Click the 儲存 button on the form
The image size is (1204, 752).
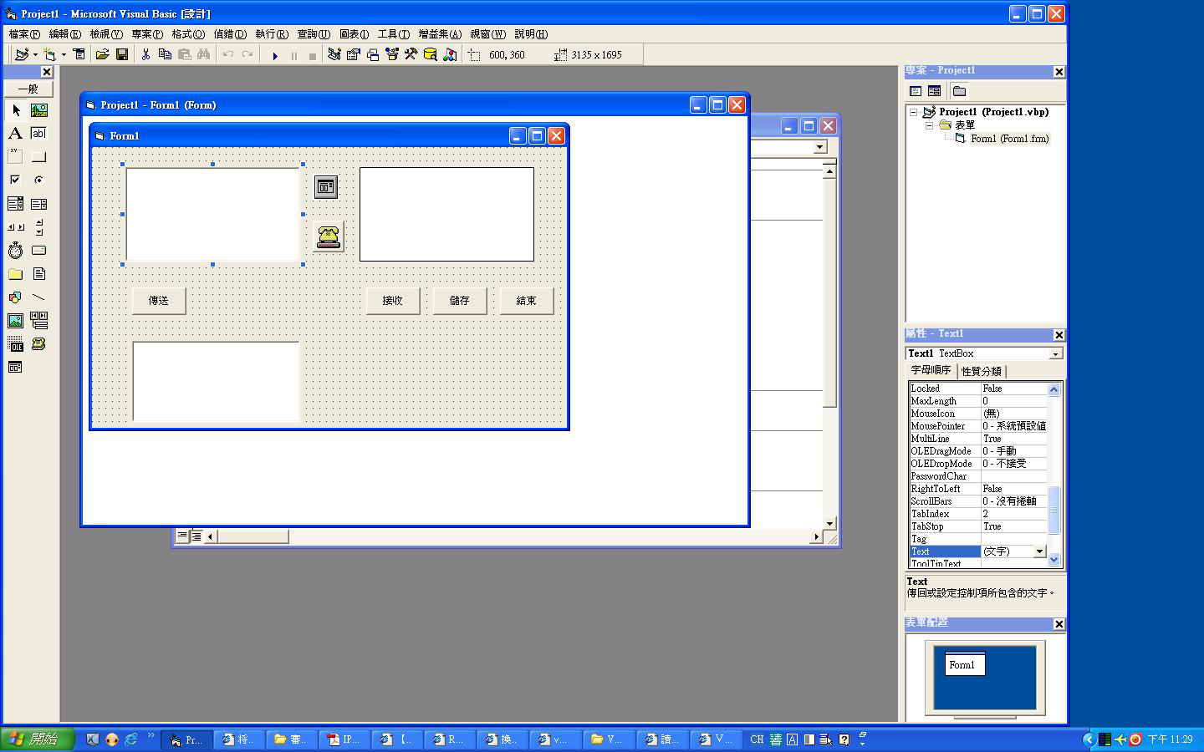(x=460, y=301)
